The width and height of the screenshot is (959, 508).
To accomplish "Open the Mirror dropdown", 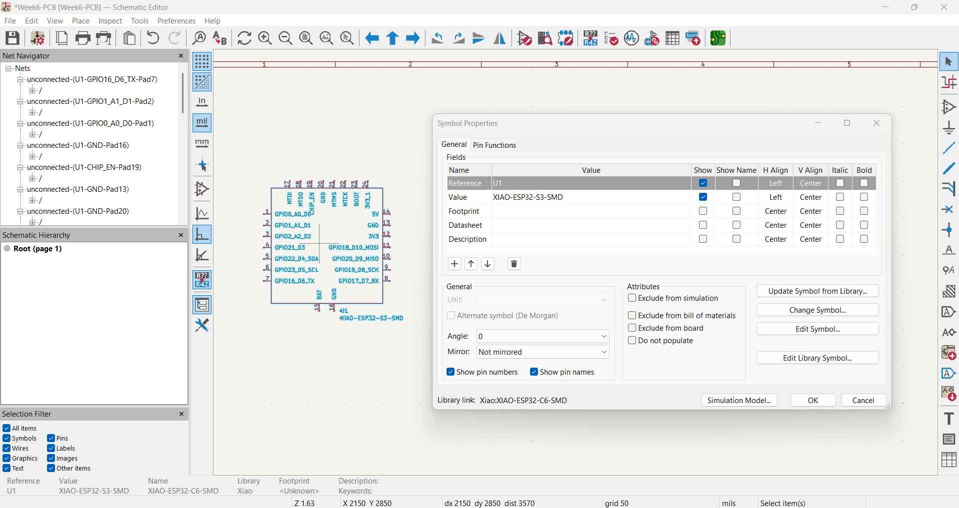I will pyautogui.click(x=543, y=352).
